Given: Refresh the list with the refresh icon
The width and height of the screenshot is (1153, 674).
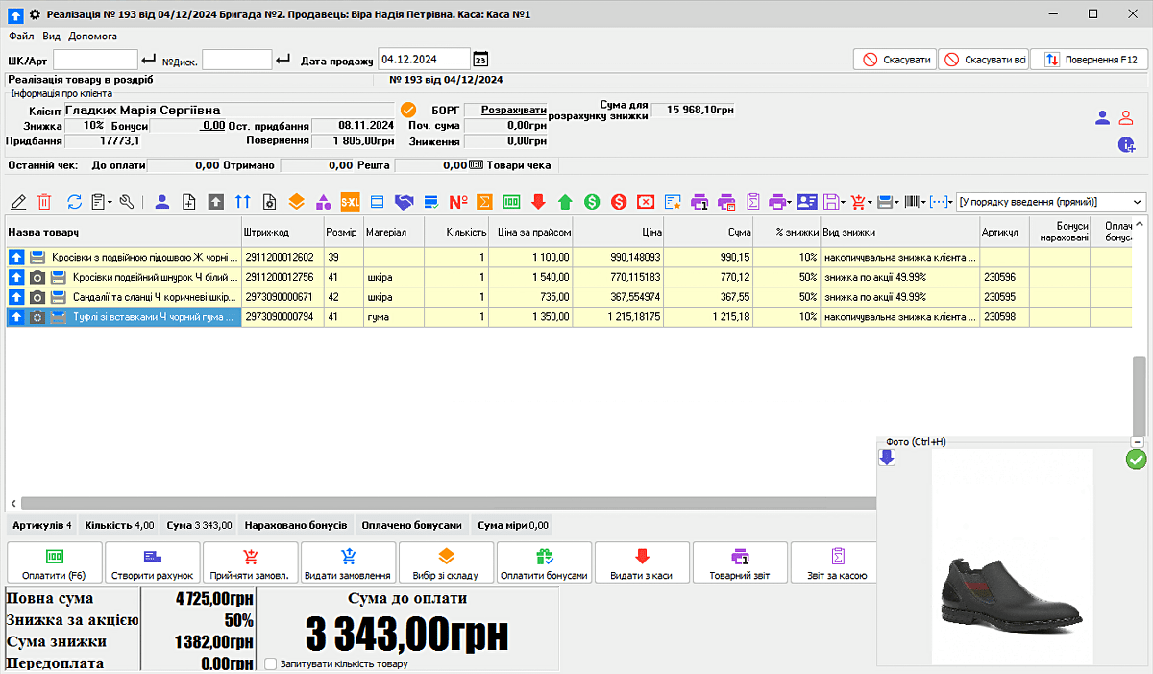Looking at the screenshot, I should (x=74, y=201).
